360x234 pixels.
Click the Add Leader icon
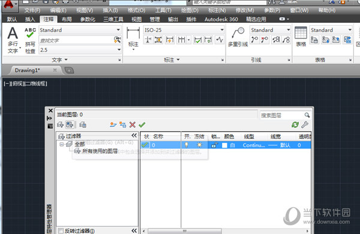pyautogui.click(x=254, y=40)
